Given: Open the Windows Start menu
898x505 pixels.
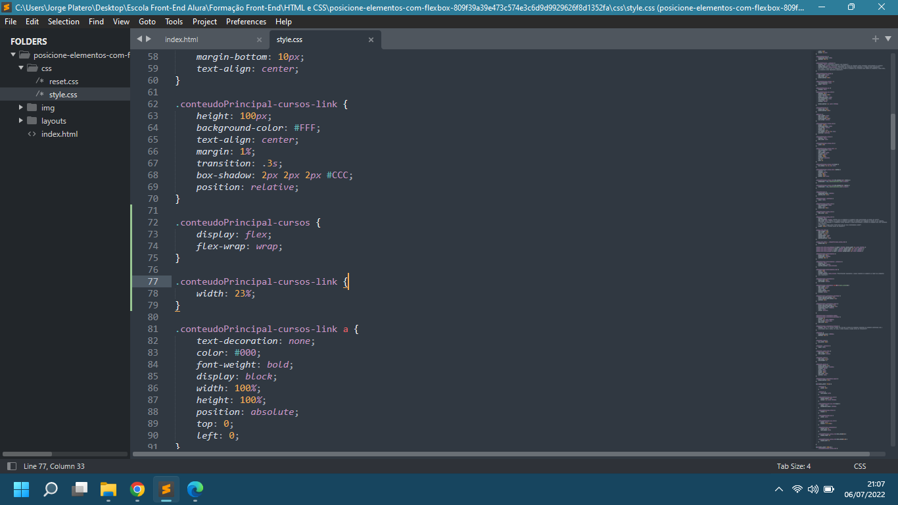Looking at the screenshot, I should click(x=22, y=489).
